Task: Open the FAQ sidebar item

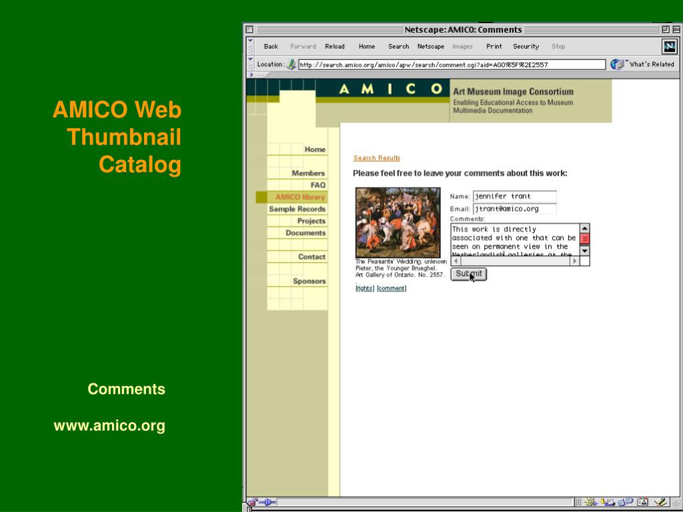Action: coord(318,185)
